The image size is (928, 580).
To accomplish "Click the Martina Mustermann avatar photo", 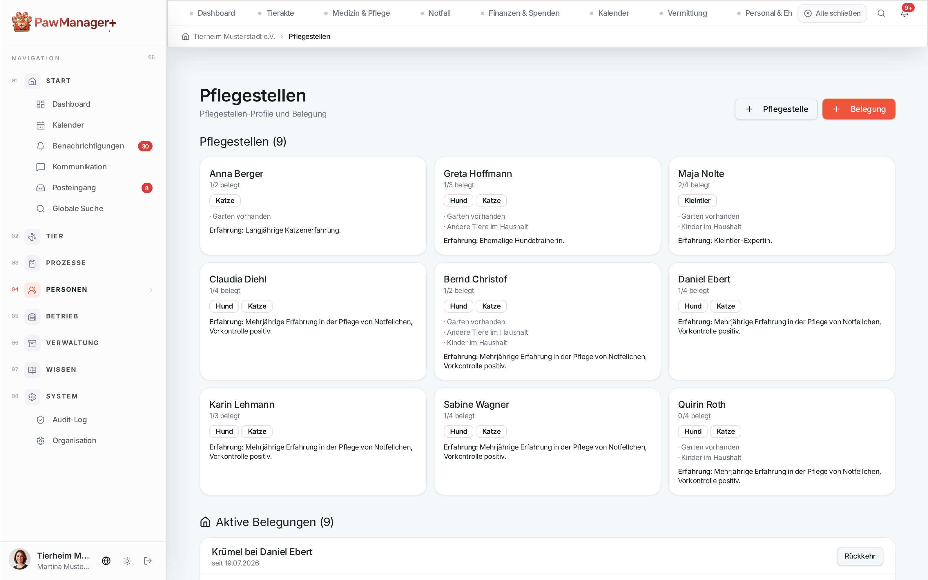I will coord(20,559).
